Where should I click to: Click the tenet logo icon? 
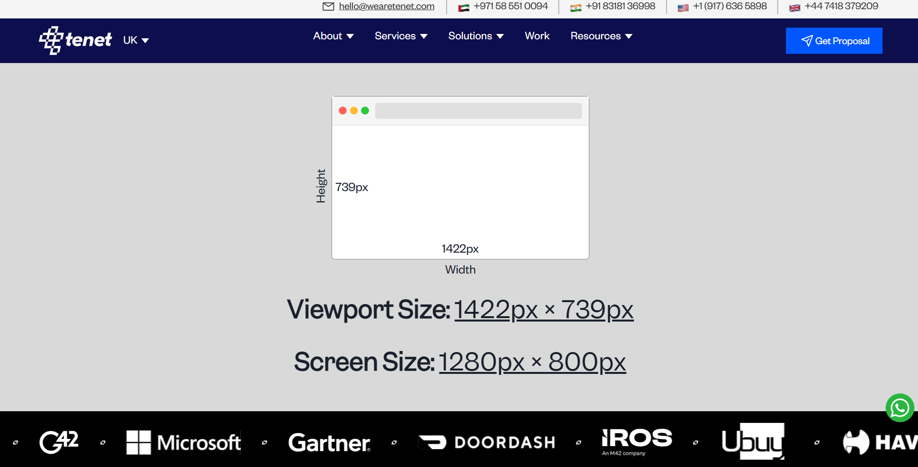[x=51, y=40]
